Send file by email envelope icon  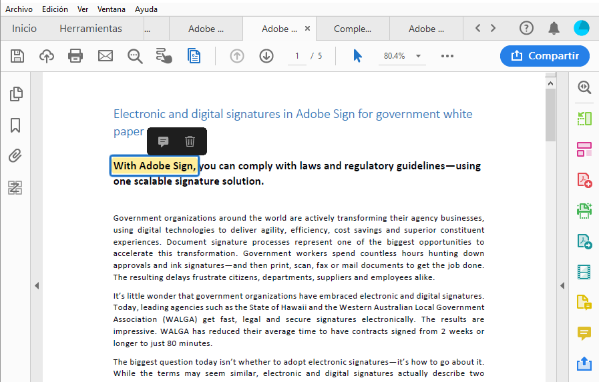pos(106,56)
